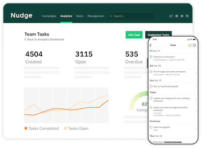This screenshot has width=203, height=149.
Task: Open the user profile icon in header
Action: pos(187,16)
